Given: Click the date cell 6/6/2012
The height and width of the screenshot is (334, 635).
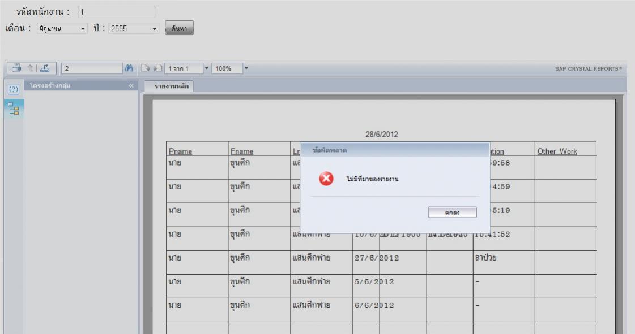Looking at the screenshot, I should pos(374,305).
